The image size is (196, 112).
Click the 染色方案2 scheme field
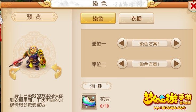[149, 44]
